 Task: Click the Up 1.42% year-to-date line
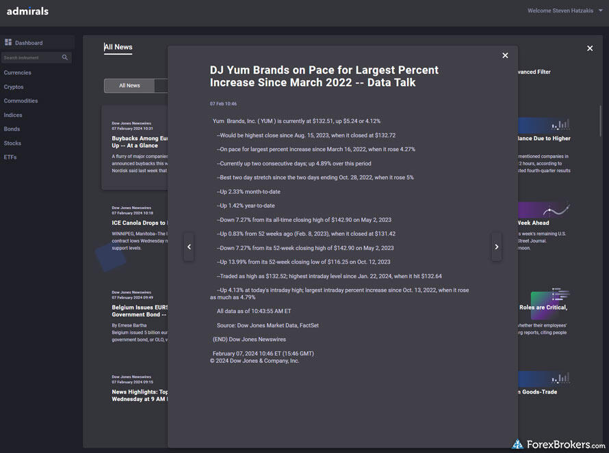pos(246,206)
